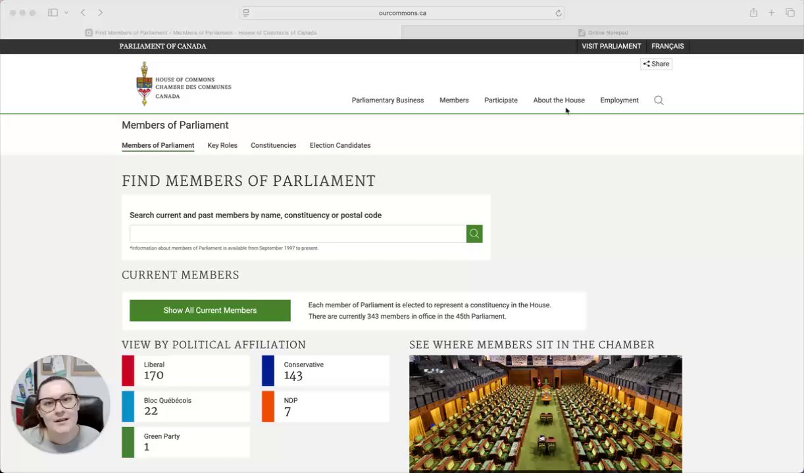Switch to the Online Notepad tab
The width and height of the screenshot is (804, 473).
click(x=603, y=32)
